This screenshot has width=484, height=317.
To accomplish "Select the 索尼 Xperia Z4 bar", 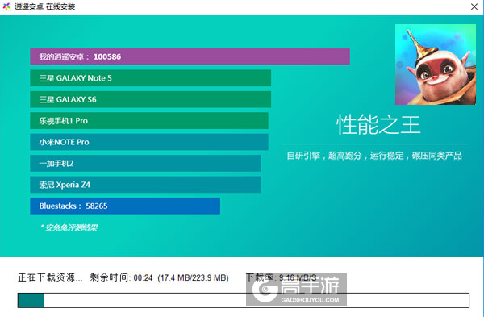I will pos(145,185).
